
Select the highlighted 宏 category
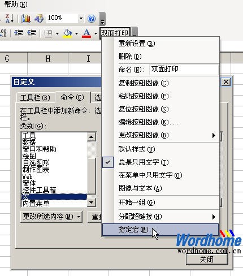tap(54, 197)
